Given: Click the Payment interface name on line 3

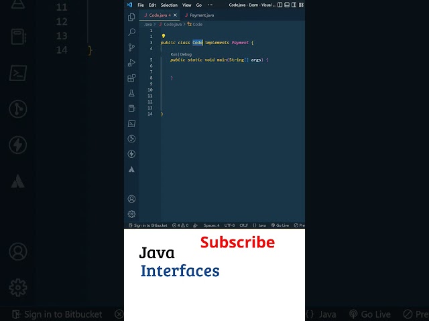Looking at the screenshot, I should point(240,43).
